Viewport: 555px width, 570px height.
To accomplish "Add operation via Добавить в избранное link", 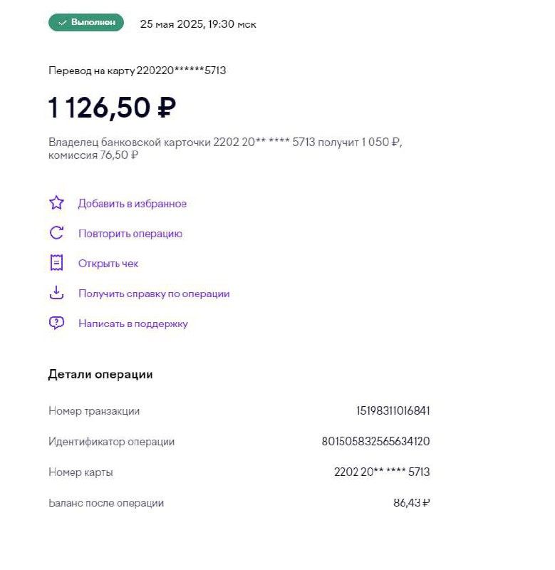I will point(133,204).
